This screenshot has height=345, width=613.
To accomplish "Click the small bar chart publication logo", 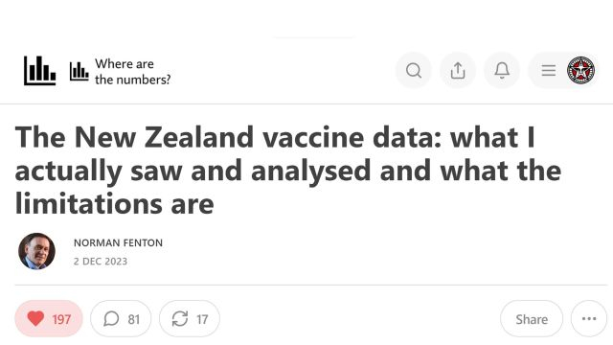I will click(79, 71).
